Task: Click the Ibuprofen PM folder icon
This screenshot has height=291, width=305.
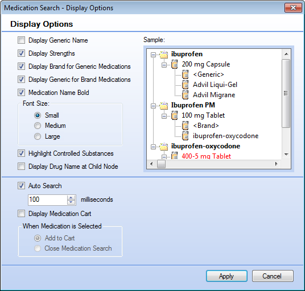Action: [x=164, y=106]
